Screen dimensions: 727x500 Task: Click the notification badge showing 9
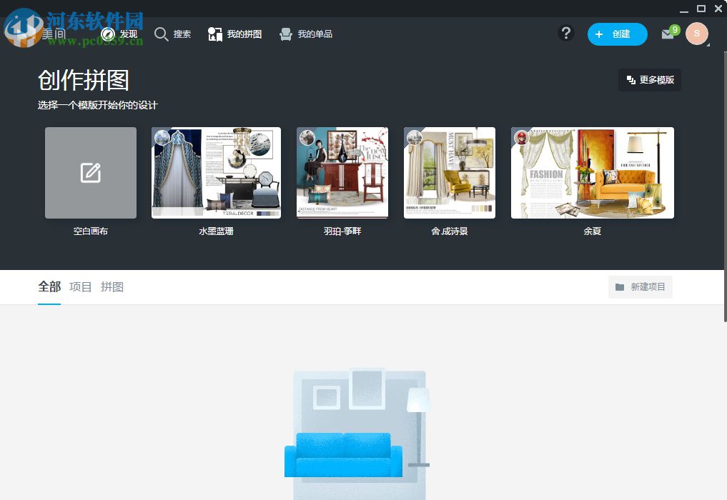675,30
